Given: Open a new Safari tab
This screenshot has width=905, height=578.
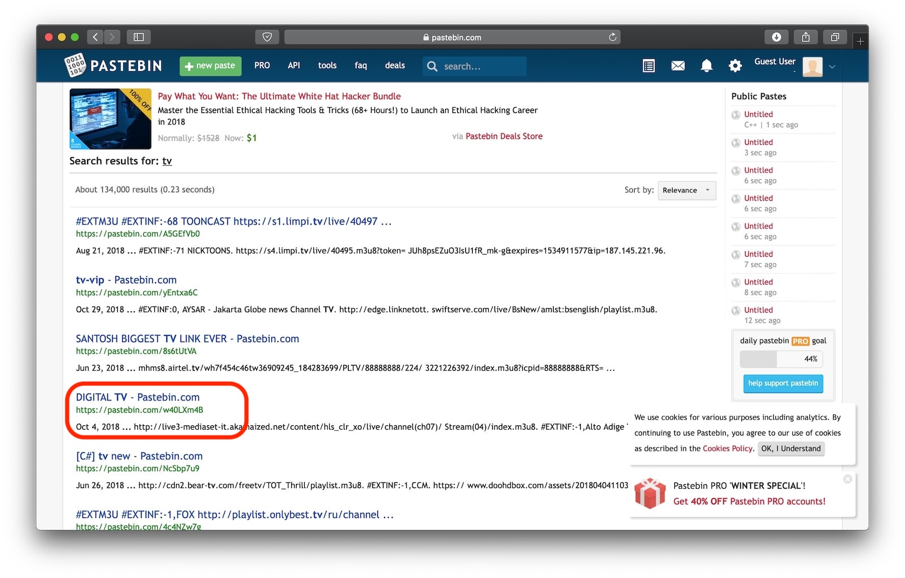Looking at the screenshot, I should point(860,41).
